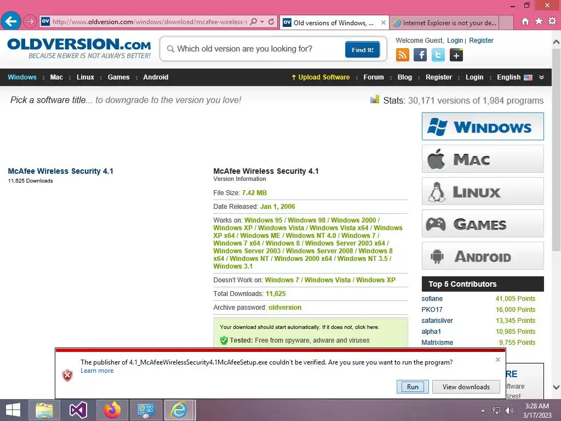Click Login link next to Welcome Guest
This screenshot has width=561, height=421.
click(x=455, y=41)
